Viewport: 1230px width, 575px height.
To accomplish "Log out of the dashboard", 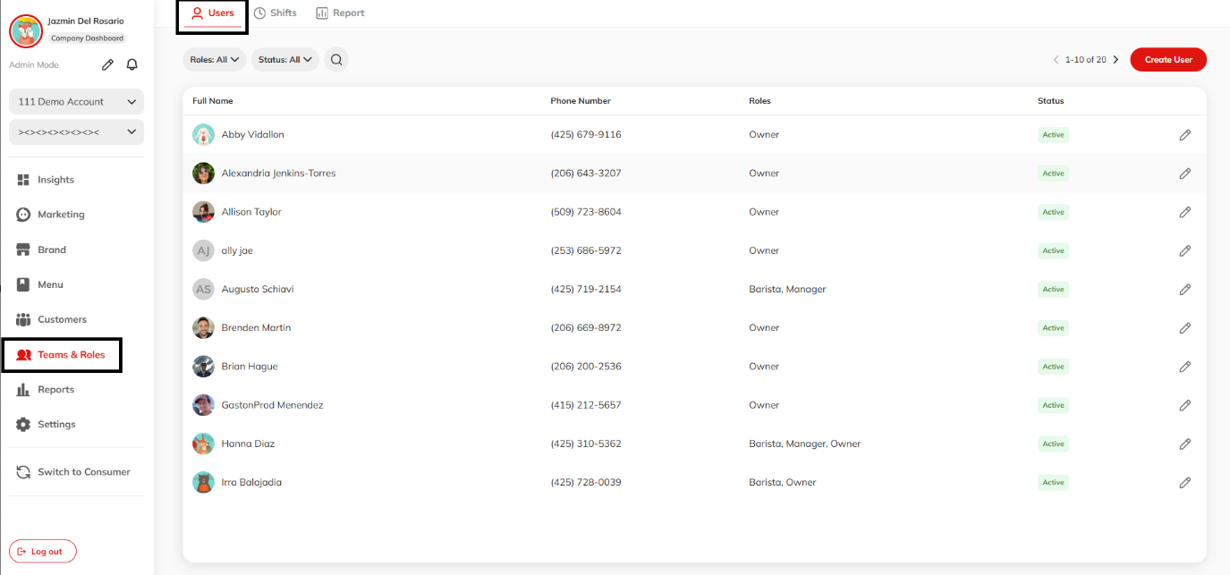I will point(42,551).
